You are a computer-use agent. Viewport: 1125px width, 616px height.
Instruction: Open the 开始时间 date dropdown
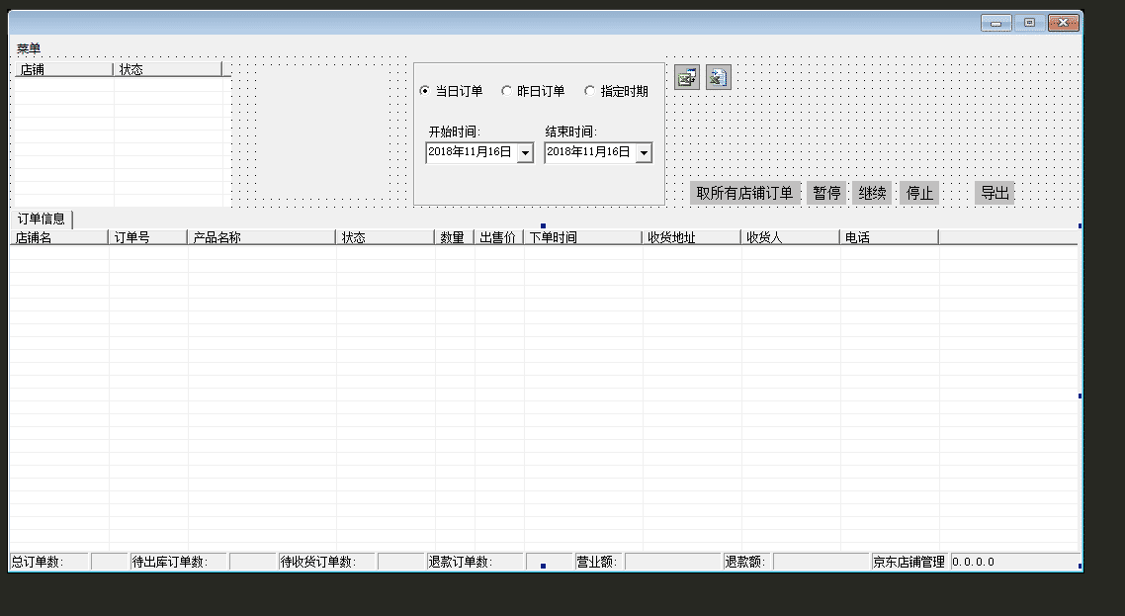pyautogui.click(x=525, y=152)
